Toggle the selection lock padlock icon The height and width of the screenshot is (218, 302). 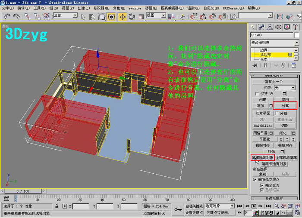tap(57, 206)
